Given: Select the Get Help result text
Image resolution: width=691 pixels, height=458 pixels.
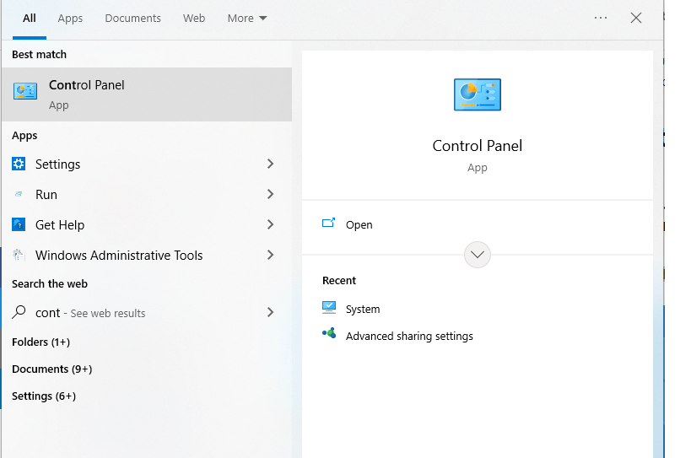Looking at the screenshot, I should click(60, 225).
